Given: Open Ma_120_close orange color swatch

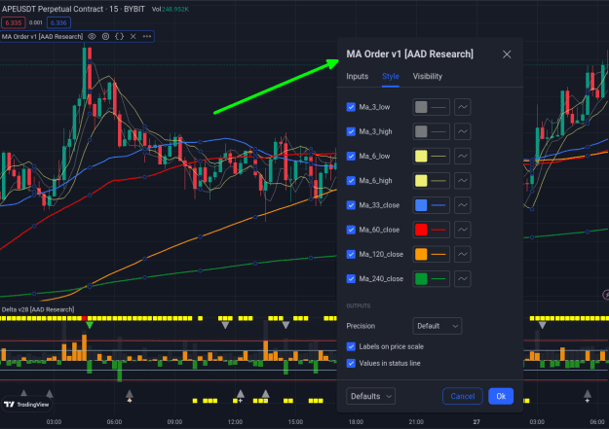Looking at the screenshot, I should [x=421, y=254].
